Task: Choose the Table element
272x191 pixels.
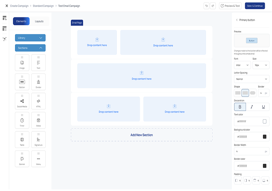Action: pos(22,140)
